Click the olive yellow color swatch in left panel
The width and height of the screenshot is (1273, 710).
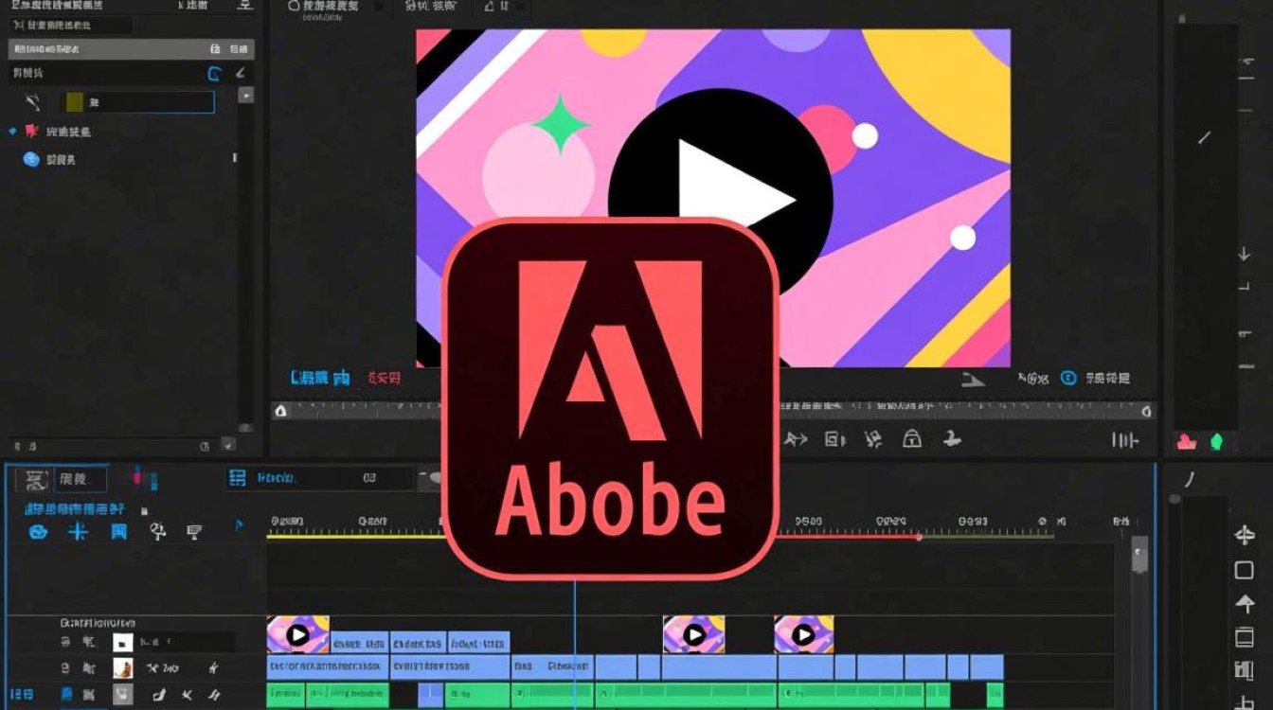click(x=75, y=102)
